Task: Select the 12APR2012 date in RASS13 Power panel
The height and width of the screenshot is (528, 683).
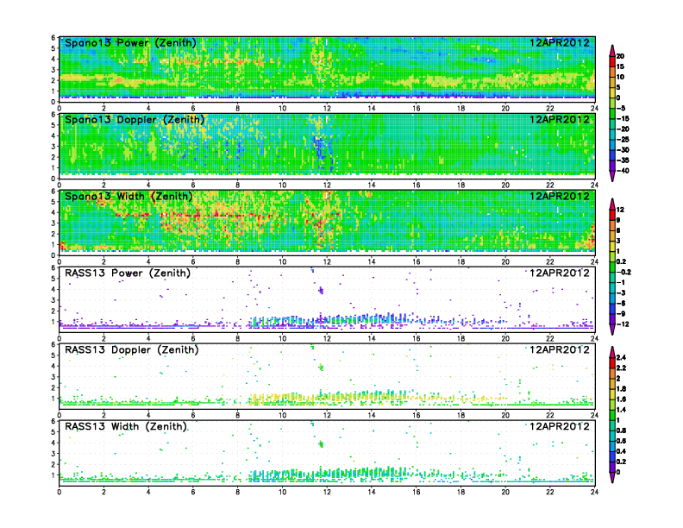Action: [x=560, y=273]
